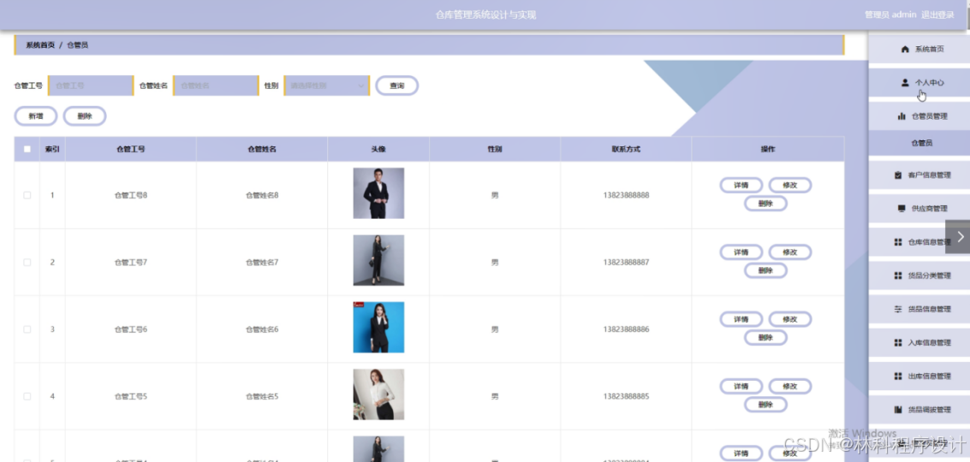Image resolution: width=970 pixels, height=462 pixels.
Task: Click the bar chart icon for 仓管员管理
Action: (x=902, y=116)
